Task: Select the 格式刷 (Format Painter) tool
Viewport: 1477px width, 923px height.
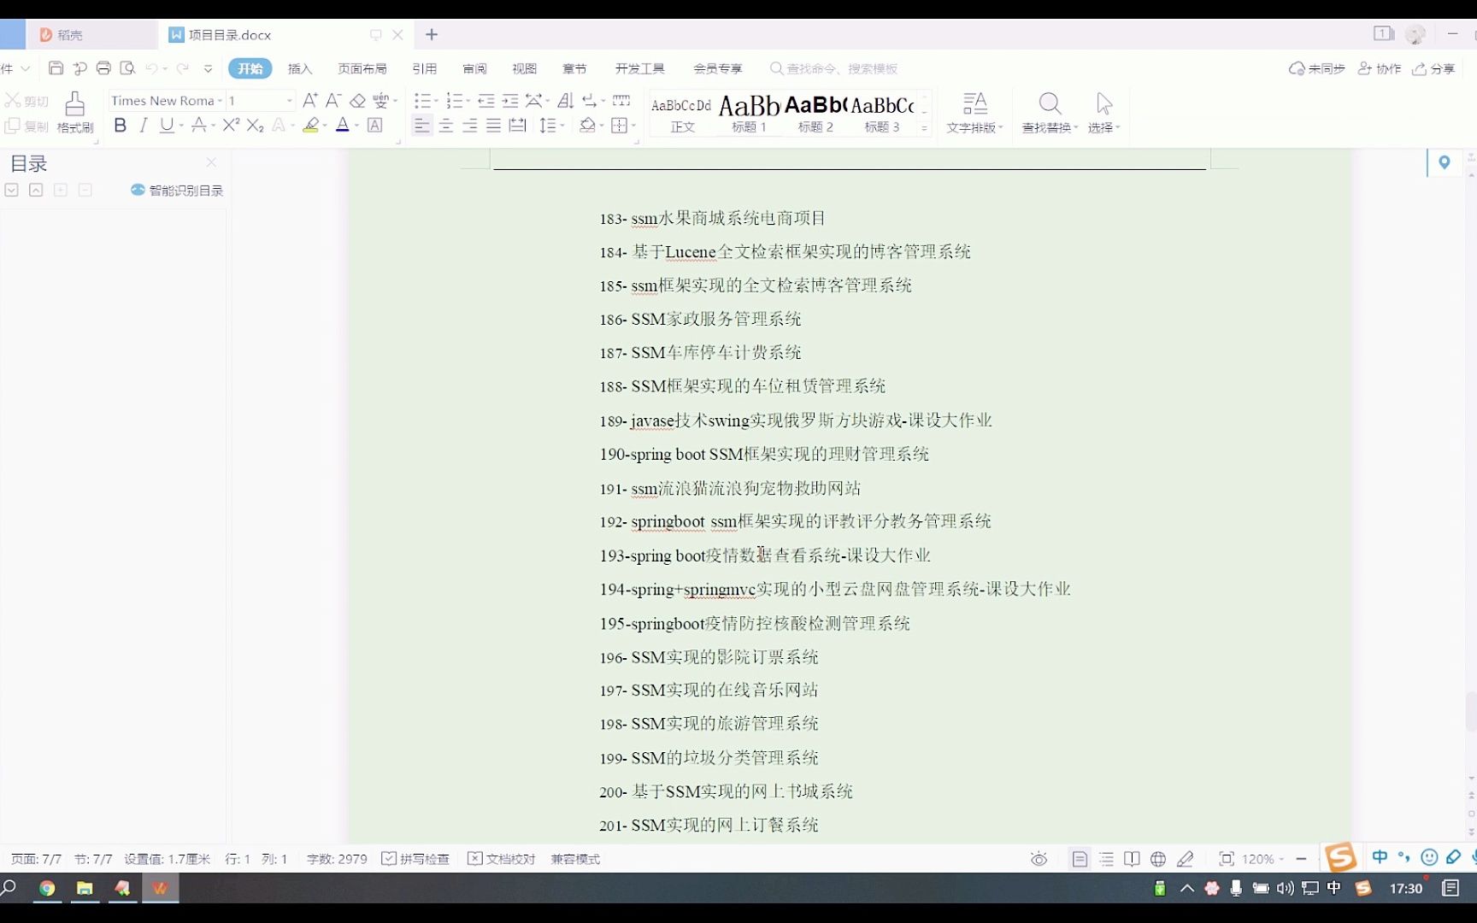Action: coord(74,112)
